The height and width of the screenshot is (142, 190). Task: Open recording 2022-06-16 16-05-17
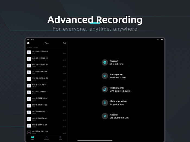pos(46,65)
